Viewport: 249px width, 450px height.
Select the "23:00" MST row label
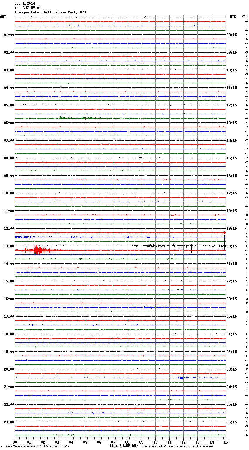(x=9, y=422)
